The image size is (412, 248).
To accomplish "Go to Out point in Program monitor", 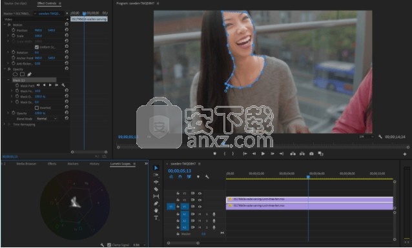I will (x=282, y=154).
